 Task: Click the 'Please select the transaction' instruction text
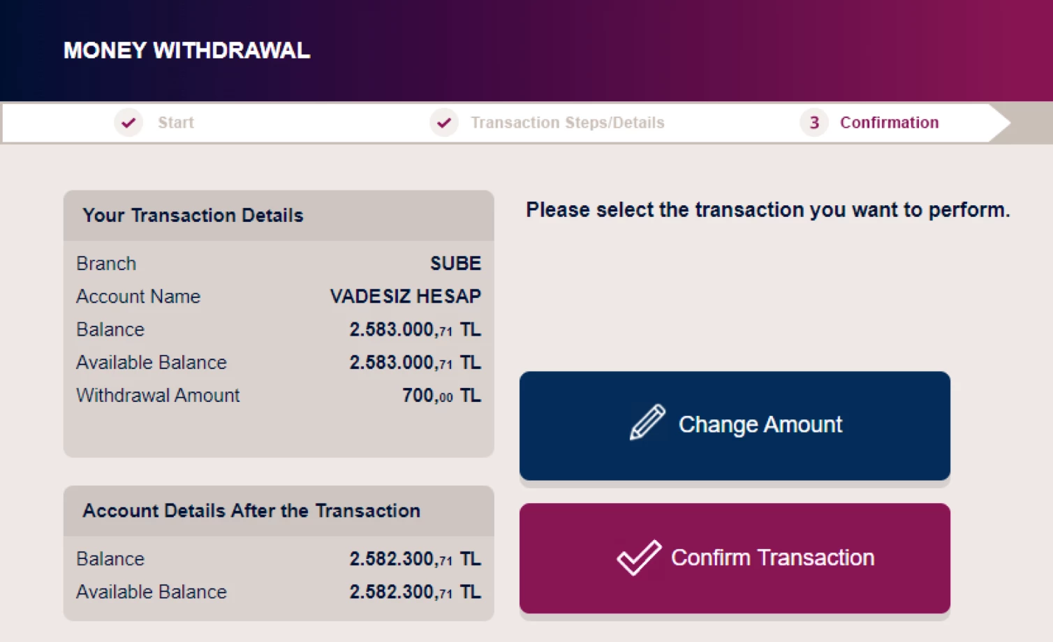point(767,210)
